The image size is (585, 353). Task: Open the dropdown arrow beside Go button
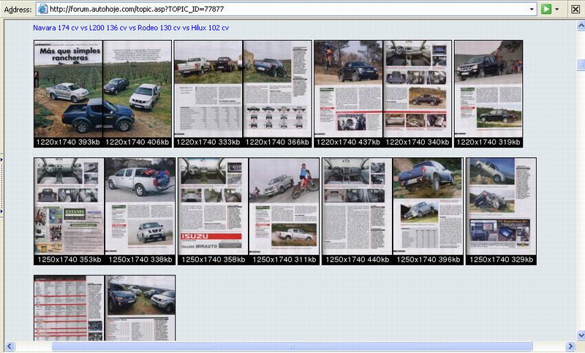click(x=557, y=9)
